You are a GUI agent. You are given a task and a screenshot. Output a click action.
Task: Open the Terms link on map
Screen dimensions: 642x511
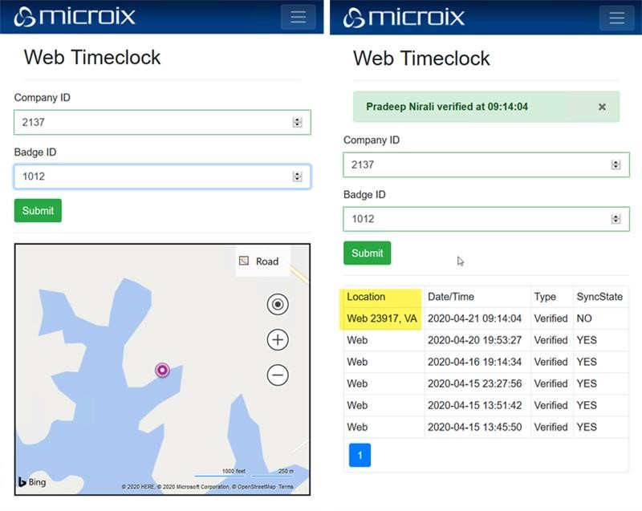(286, 487)
